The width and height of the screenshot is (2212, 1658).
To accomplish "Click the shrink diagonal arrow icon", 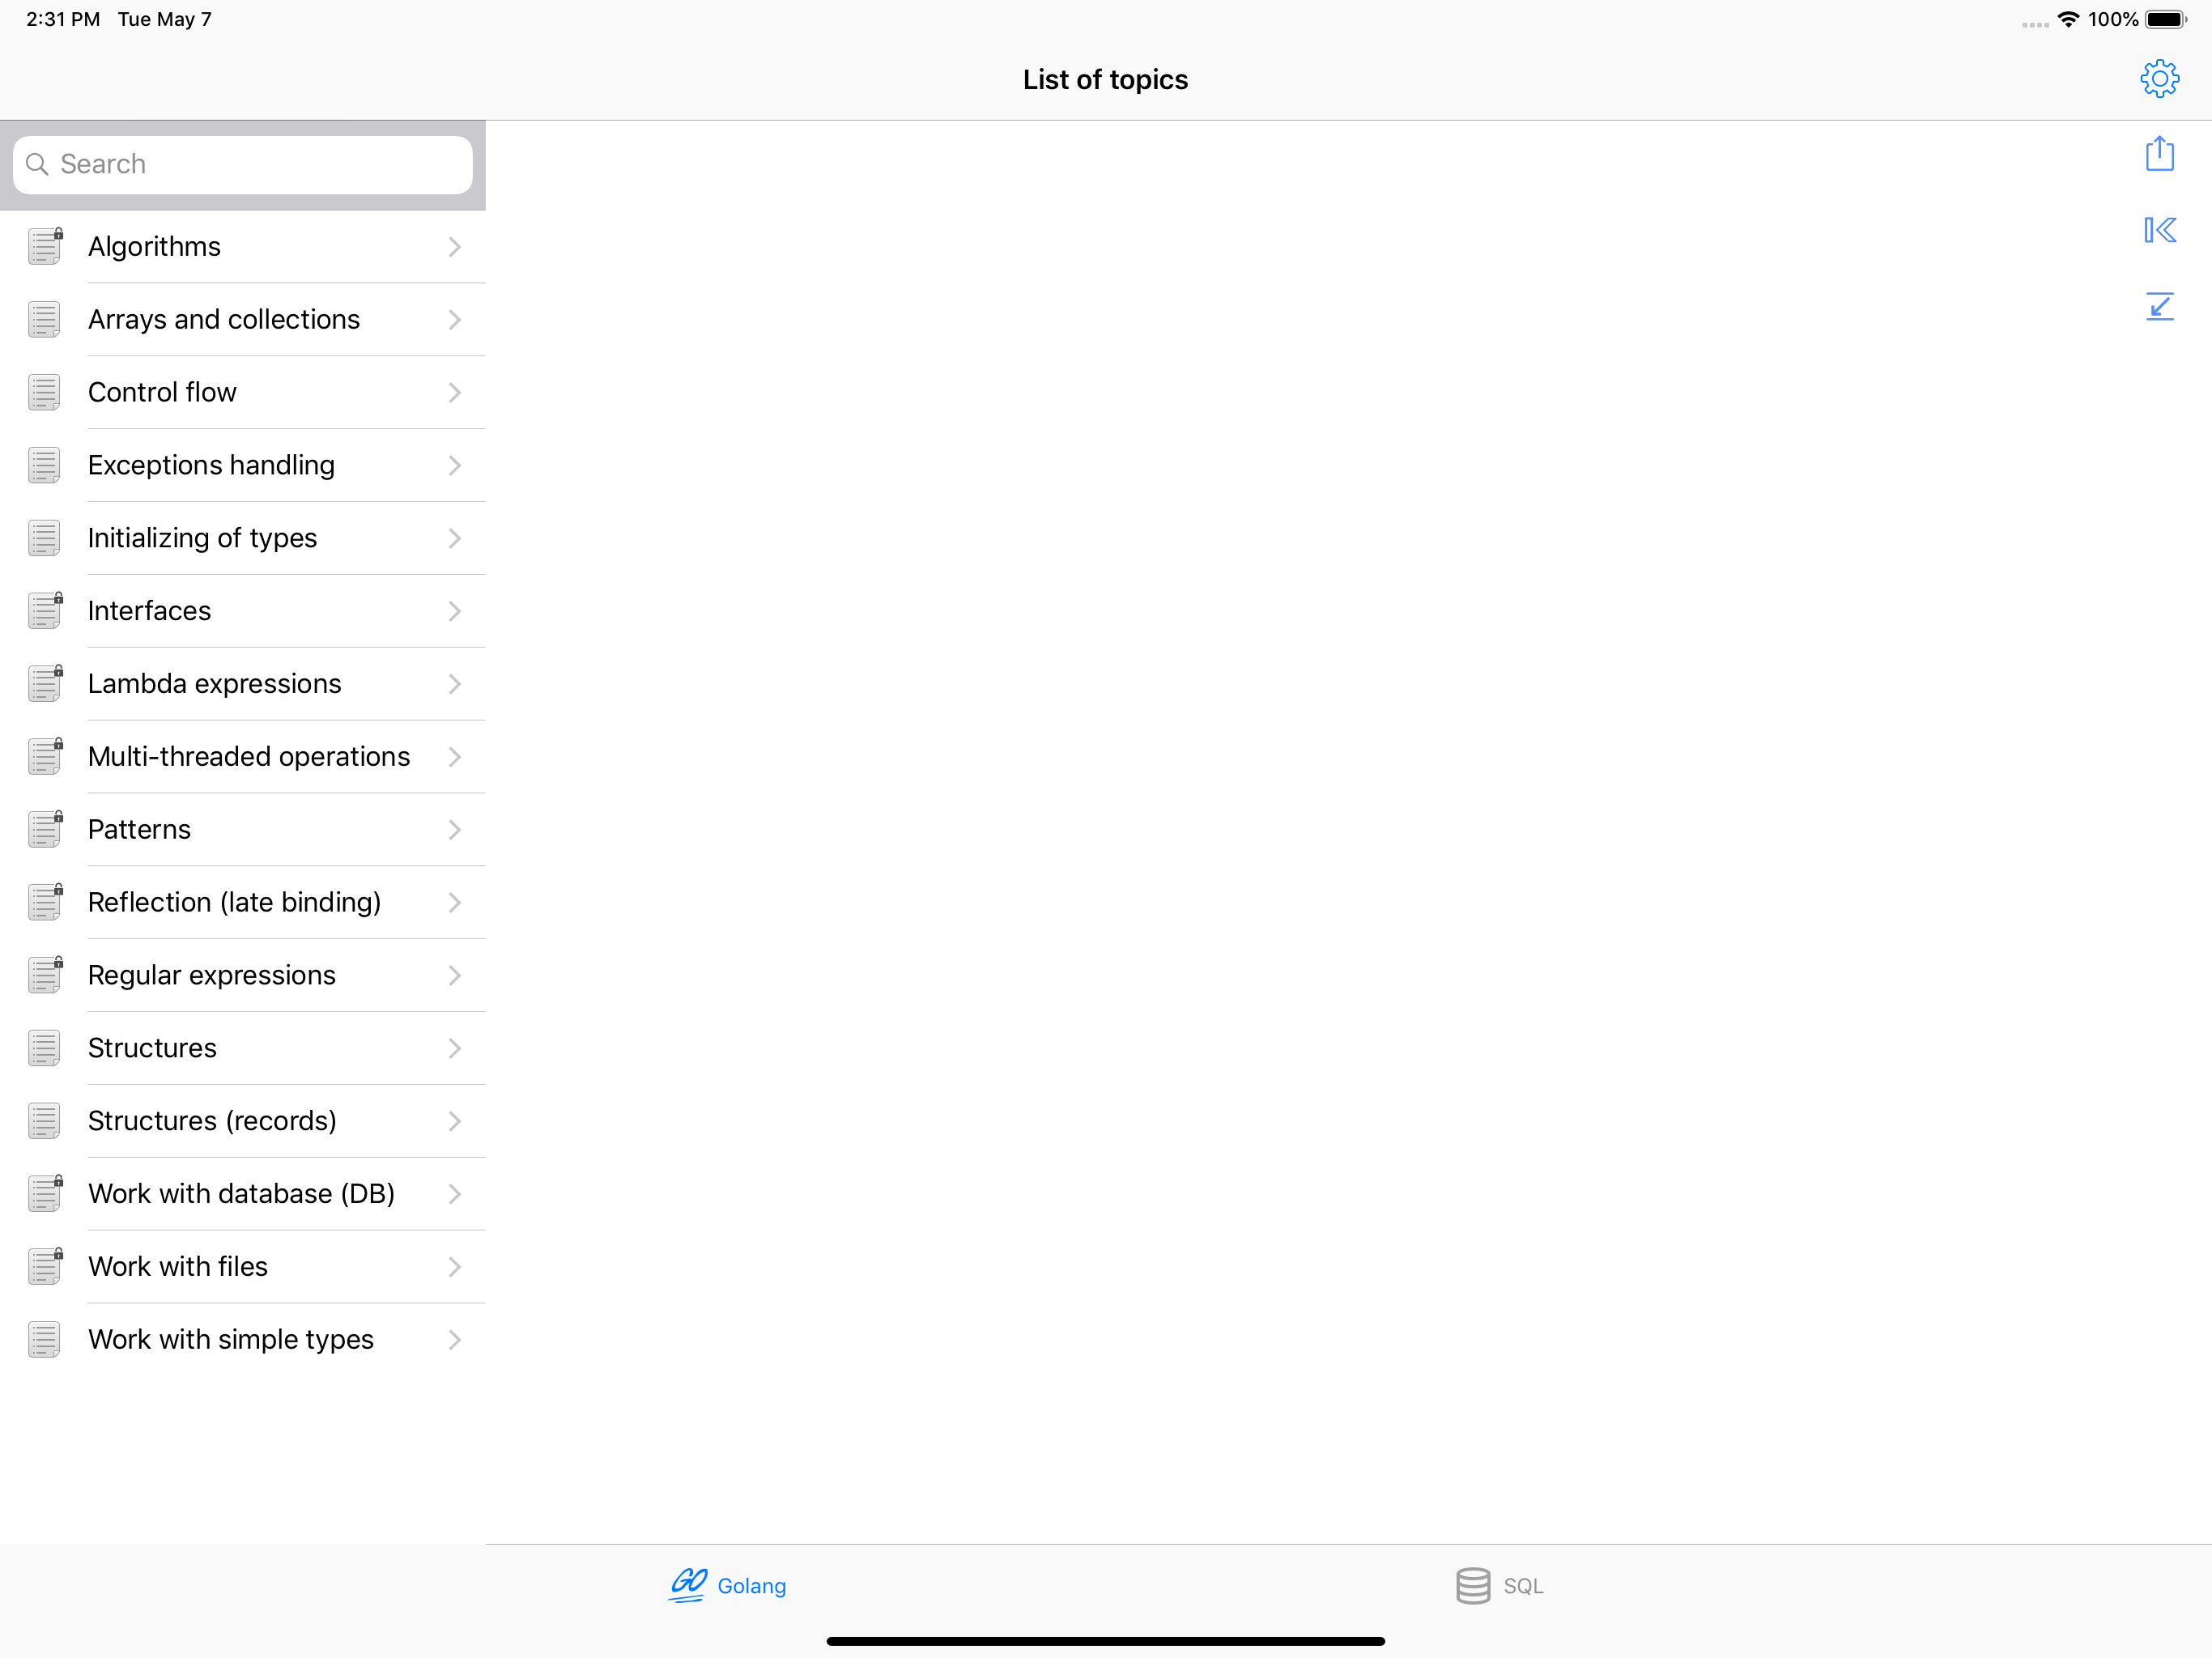I will pyautogui.click(x=2159, y=306).
